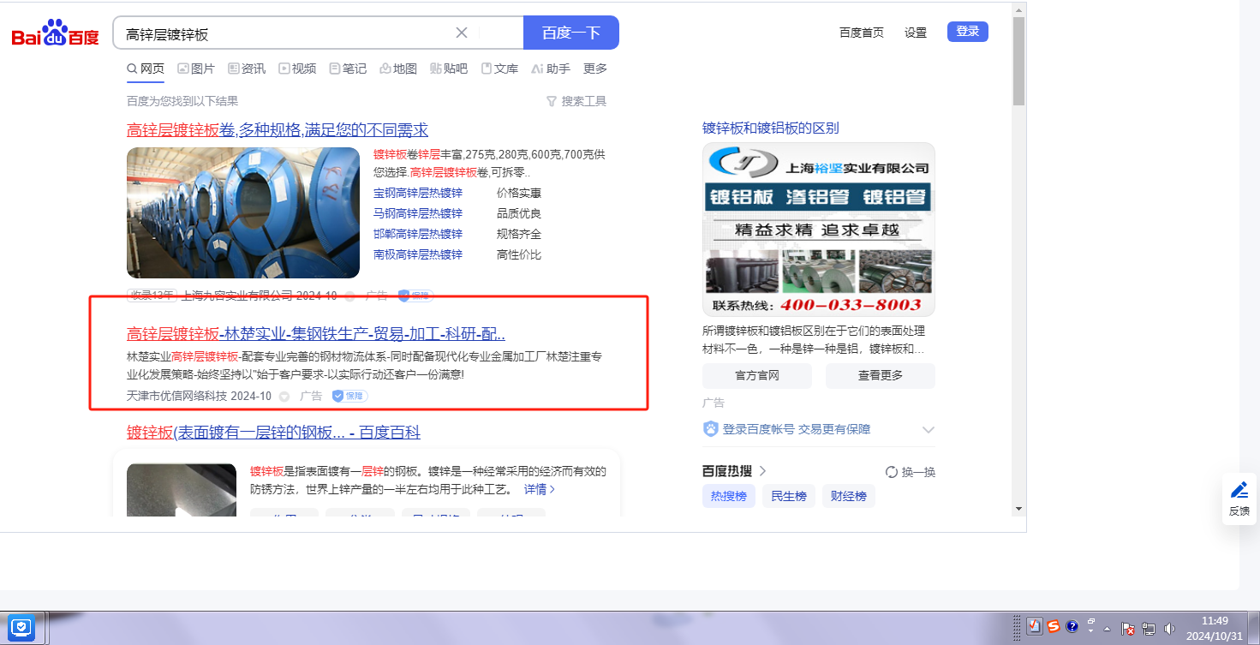Image resolution: width=1260 pixels, height=645 pixels.
Task: Switch to the 笔记 tab
Action: (348, 69)
